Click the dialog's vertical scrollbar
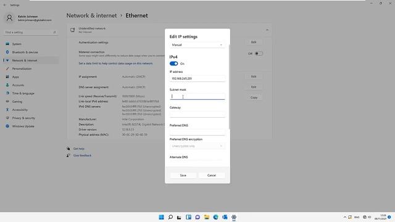This screenshot has width=395, height=222. click(x=229, y=87)
